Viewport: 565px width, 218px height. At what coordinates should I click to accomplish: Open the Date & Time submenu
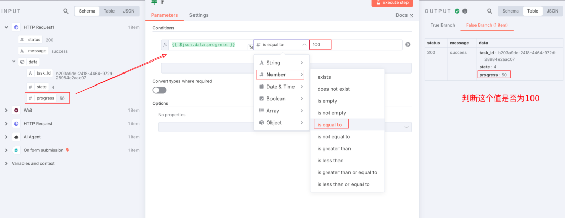tap(281, 87)
